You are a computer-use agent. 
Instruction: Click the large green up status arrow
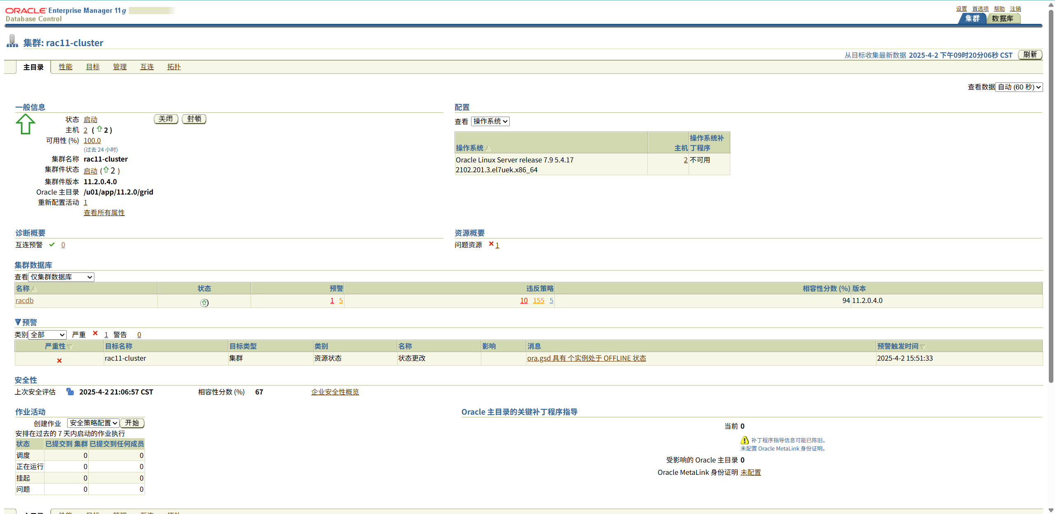pyautogui.click(x=25, y=124)
